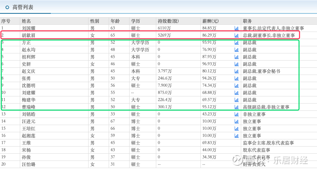The image size is (317, 170).
Task: Click the shareholding value 246.6万
Action: pos(165,78)
